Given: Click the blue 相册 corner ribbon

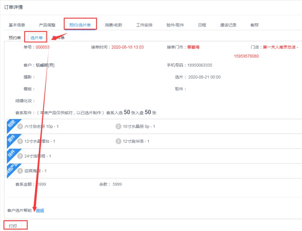Looking at the screenshot, I should click(11, 124).
